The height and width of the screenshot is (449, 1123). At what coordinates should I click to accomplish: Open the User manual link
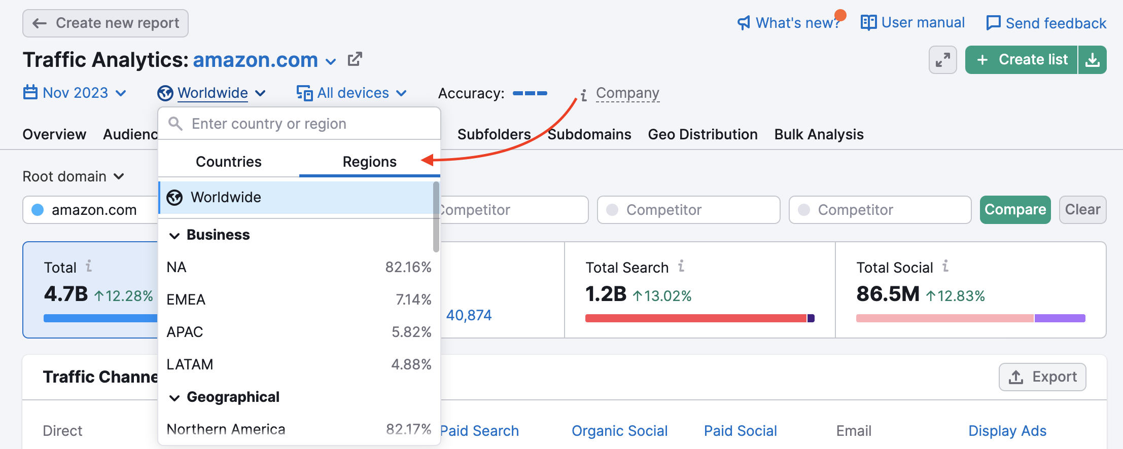click(913, 23)
